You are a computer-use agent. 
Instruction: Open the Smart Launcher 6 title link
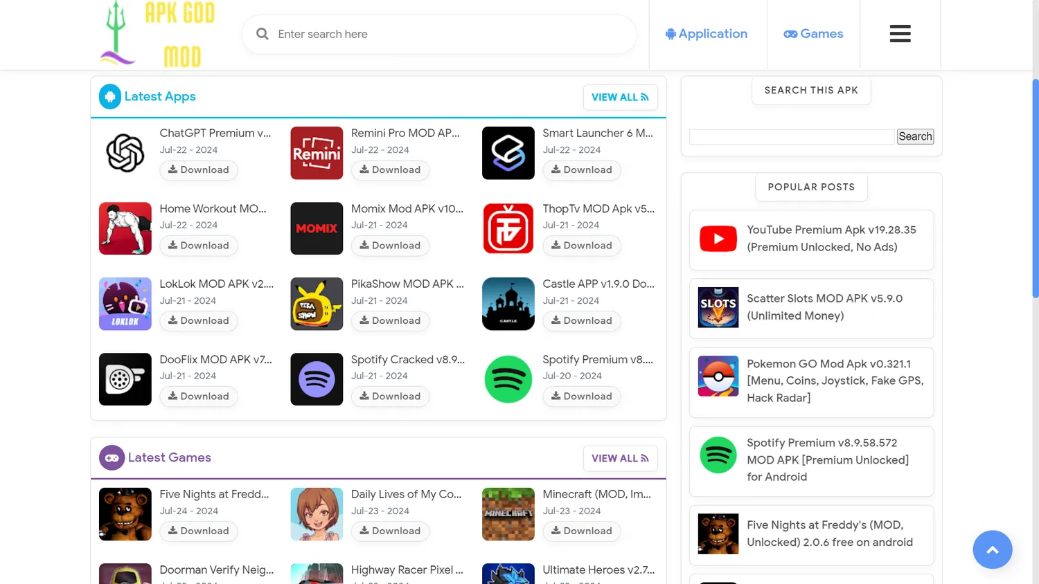(598, 133)
